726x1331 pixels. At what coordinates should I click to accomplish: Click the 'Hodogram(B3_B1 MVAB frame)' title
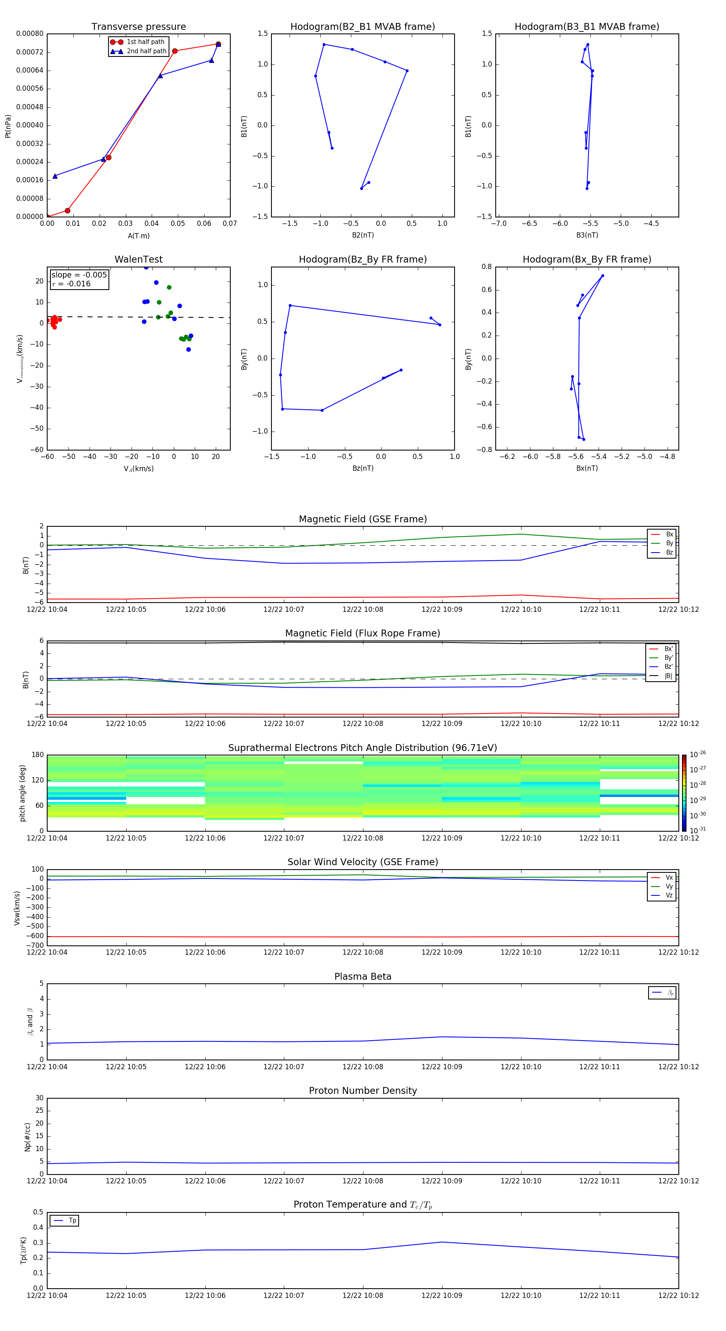[x=587, y=27]
